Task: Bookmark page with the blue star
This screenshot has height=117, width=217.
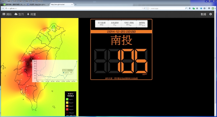Action: 201,8
